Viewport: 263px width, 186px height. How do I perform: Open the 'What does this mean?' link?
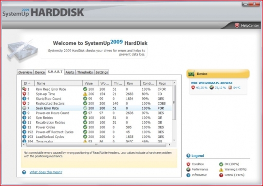(46, 172)
